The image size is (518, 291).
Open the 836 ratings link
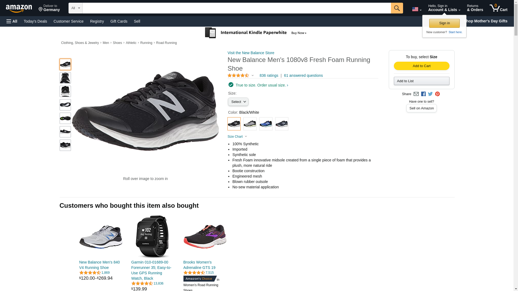269,76
